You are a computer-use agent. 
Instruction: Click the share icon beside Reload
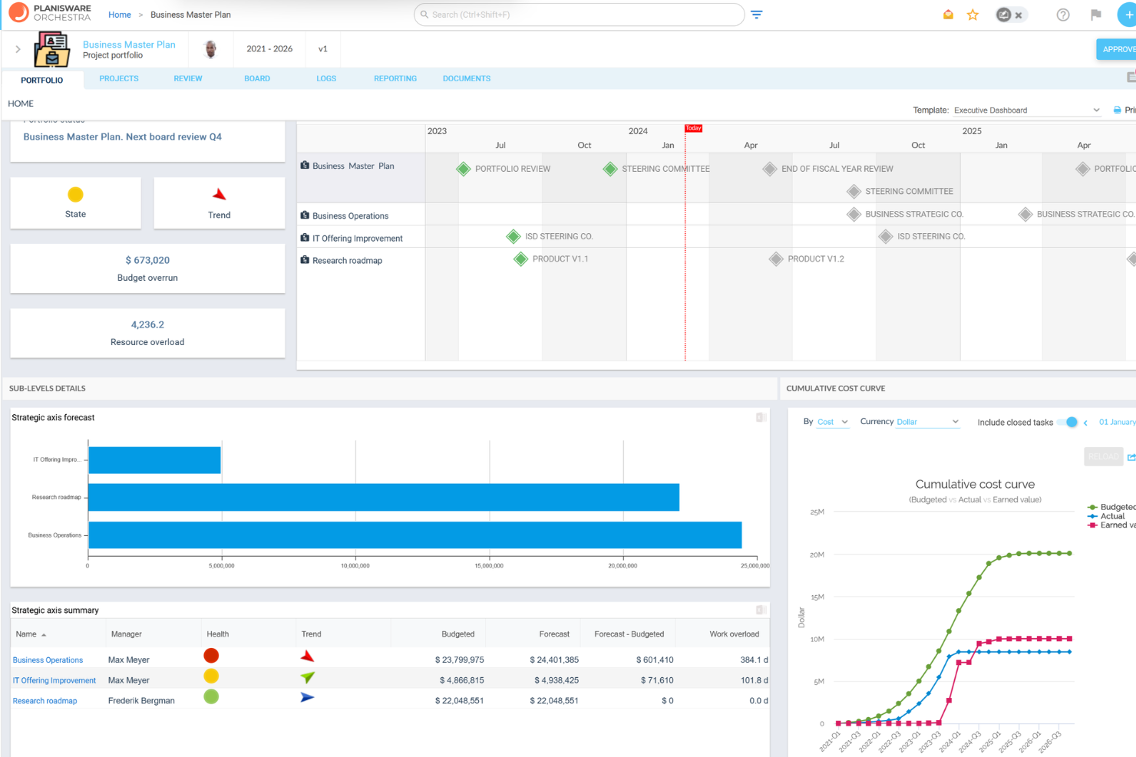tap(1131, 457)
